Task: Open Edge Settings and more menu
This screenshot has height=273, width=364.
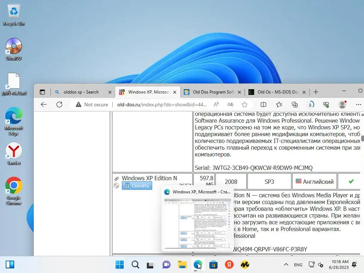Action: [358, 105]
